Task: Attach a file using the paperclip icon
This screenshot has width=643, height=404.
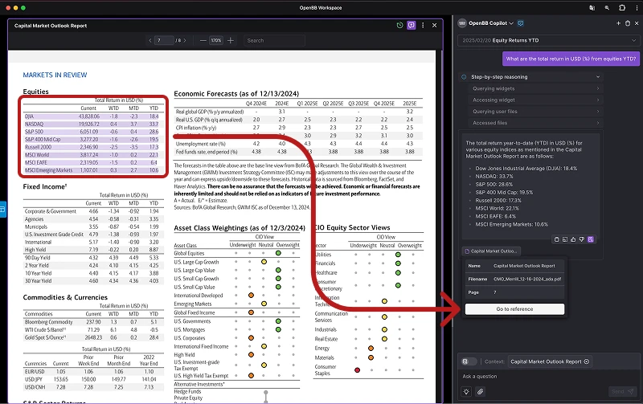Action: click(481, 391)
